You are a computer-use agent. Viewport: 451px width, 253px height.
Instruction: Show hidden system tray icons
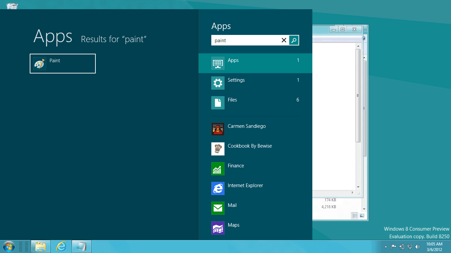click(386, 247)
